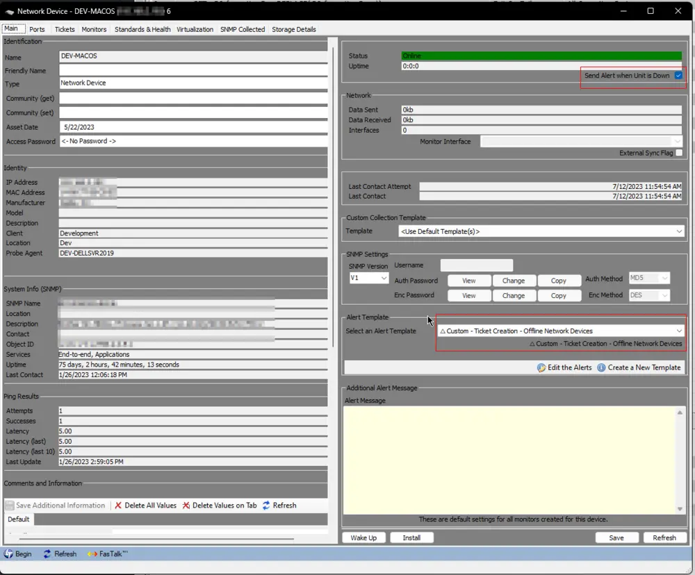Click the Uptime field showing 0:0:0

coord(541,66)
